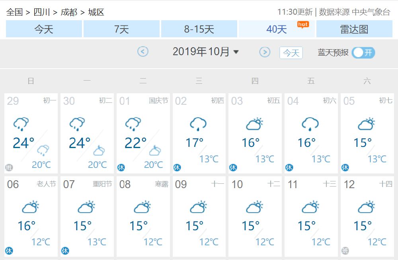Screen dimensions: 398x260
Task: Switch to the 7天 tab
Action: pos(121,29)
